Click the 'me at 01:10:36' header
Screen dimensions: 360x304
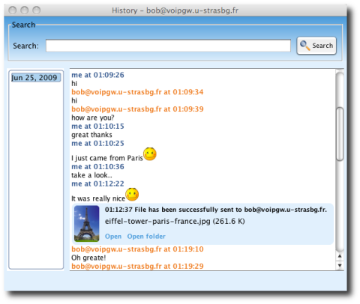click(97, 166)
